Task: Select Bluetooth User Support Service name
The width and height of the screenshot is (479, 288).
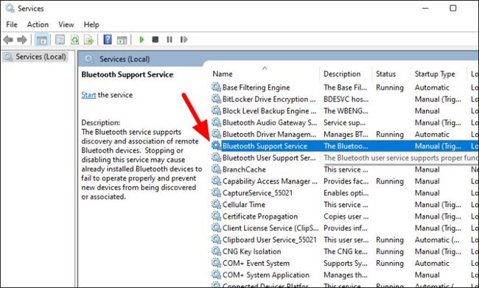Action: [x=269, y=158]
